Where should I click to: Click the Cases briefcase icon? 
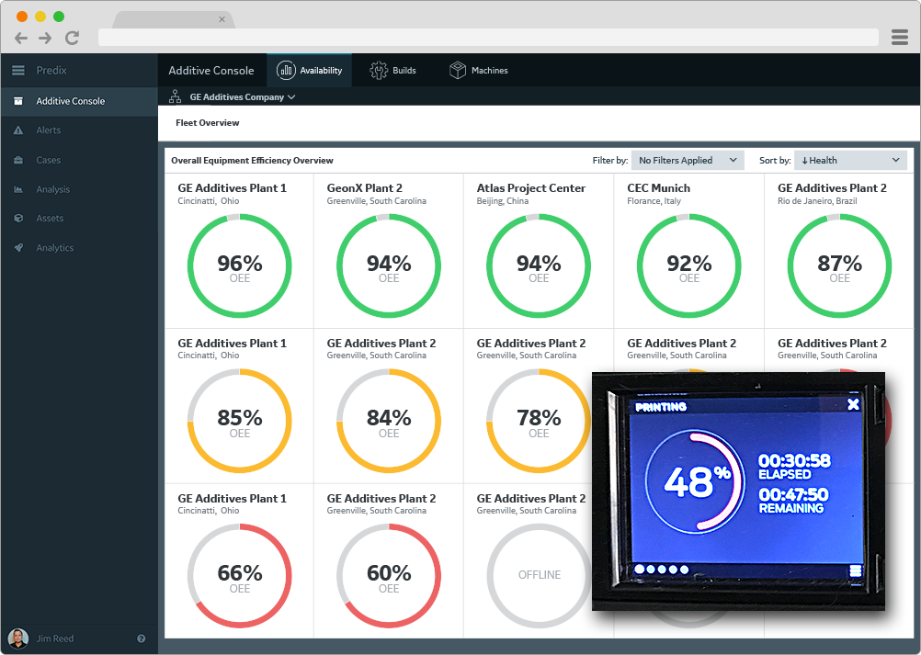pyautogui.click(x=18, y=160)
